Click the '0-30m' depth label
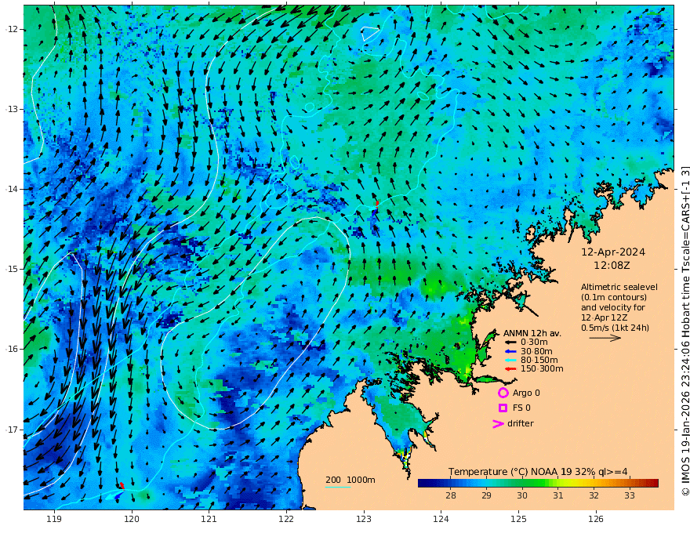 click(534, 343)
